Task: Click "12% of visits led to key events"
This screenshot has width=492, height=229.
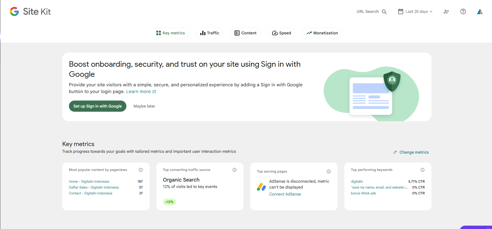Action: coord(190,187)
